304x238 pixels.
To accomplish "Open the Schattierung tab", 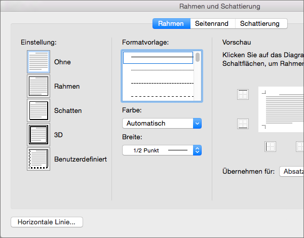I will click(x=261, y=24).
